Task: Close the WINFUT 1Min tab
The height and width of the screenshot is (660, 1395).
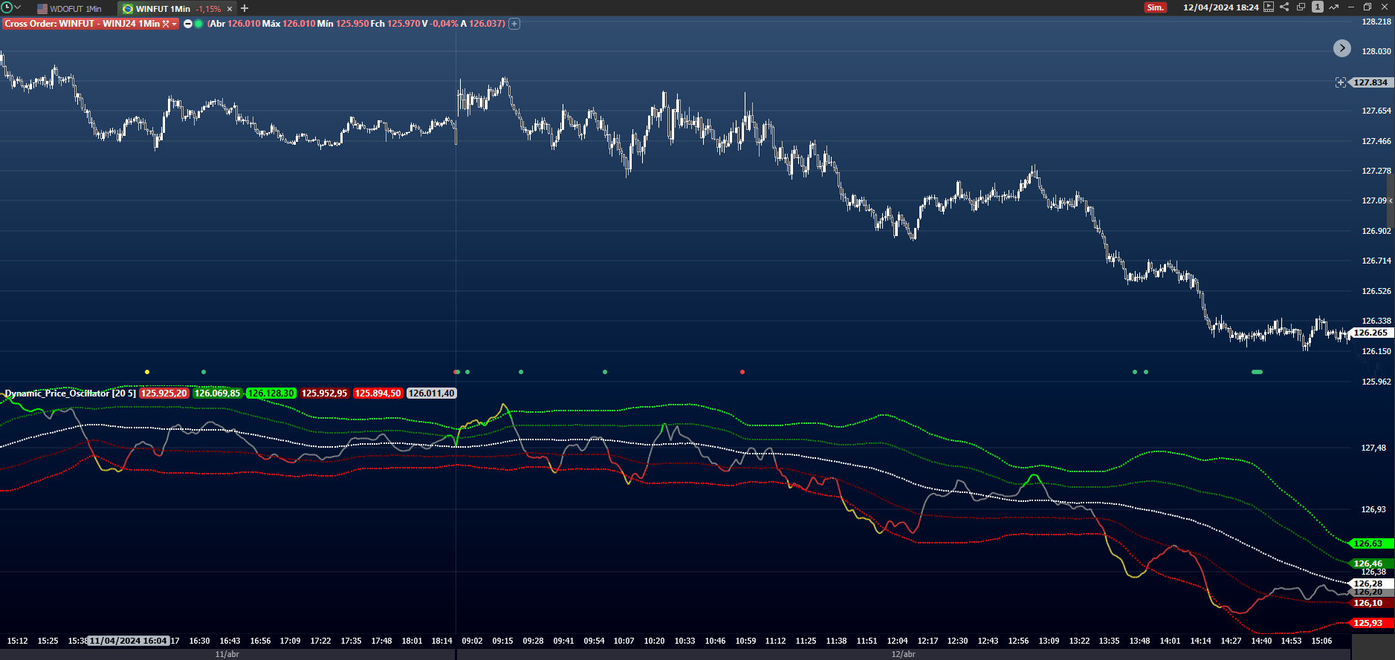Action: (x=230, y=9)
